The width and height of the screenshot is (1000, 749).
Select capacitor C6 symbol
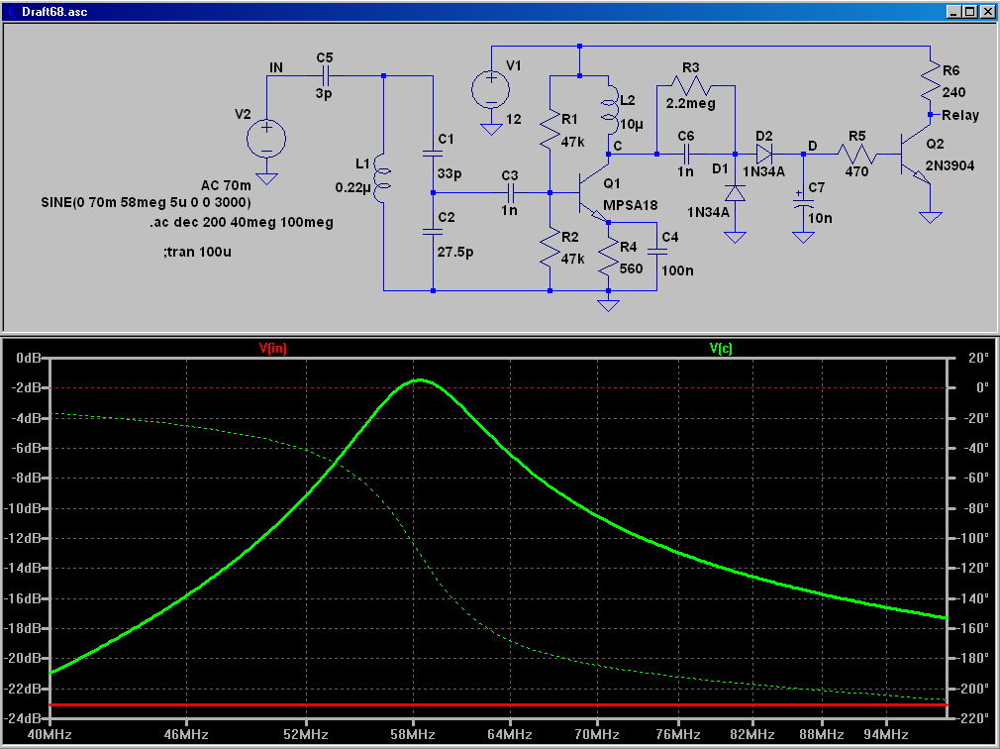(x=687, y=154)
